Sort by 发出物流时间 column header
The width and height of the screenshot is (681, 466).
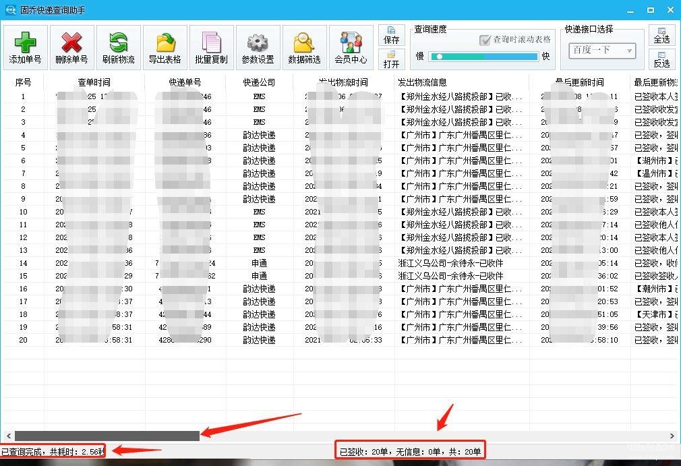point(344,82)
